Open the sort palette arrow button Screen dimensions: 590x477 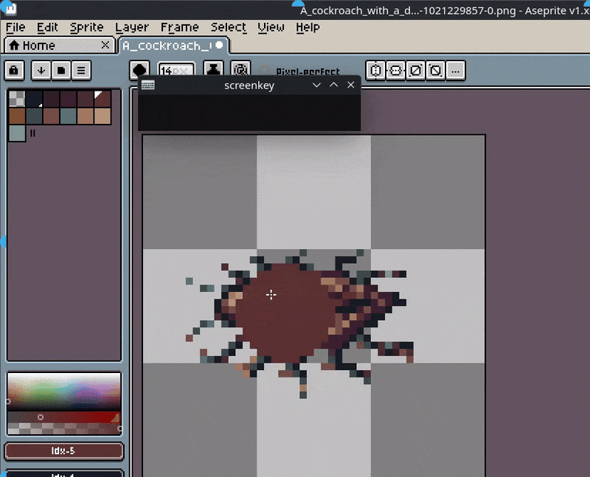click(41, 71)
